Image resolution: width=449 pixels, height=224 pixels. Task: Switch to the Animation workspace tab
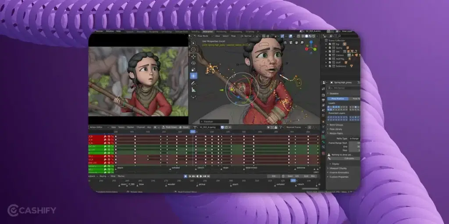point(208,31)
